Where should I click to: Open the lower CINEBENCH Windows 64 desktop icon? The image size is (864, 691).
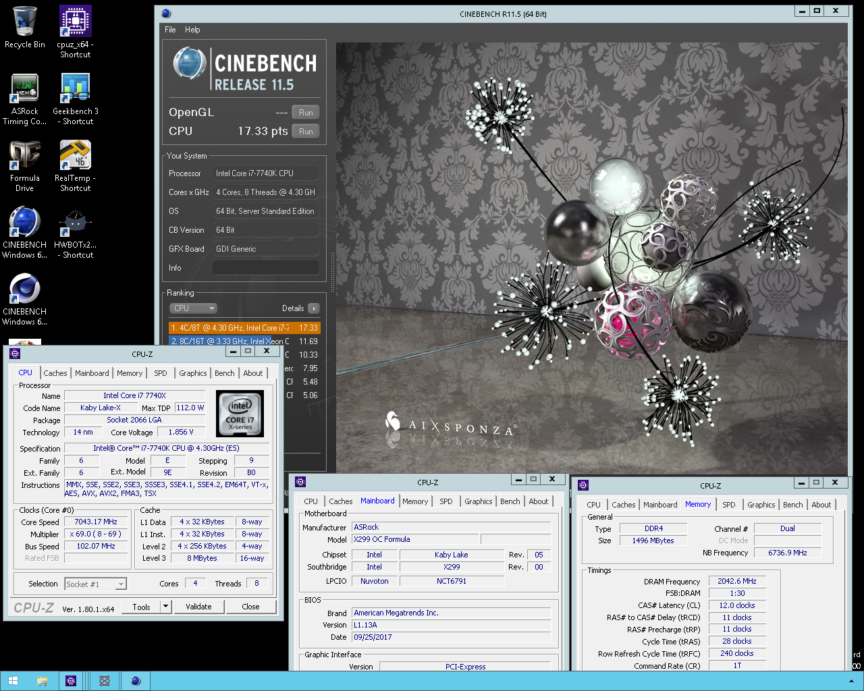pyautogui.click(x=25, y=300)
